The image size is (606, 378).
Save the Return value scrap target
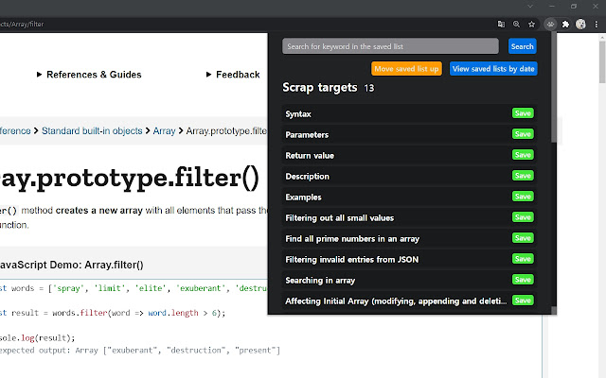pos(523,155)
